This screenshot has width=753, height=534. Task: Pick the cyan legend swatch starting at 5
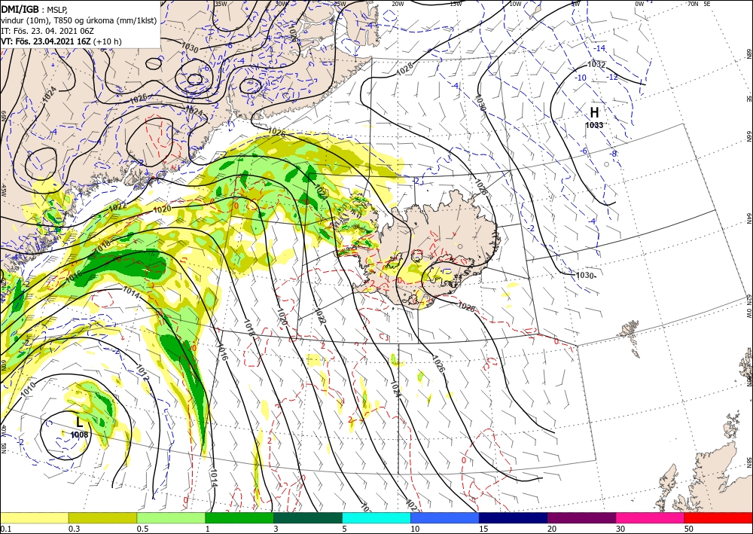pyautogui.click(x=376, y=517)
